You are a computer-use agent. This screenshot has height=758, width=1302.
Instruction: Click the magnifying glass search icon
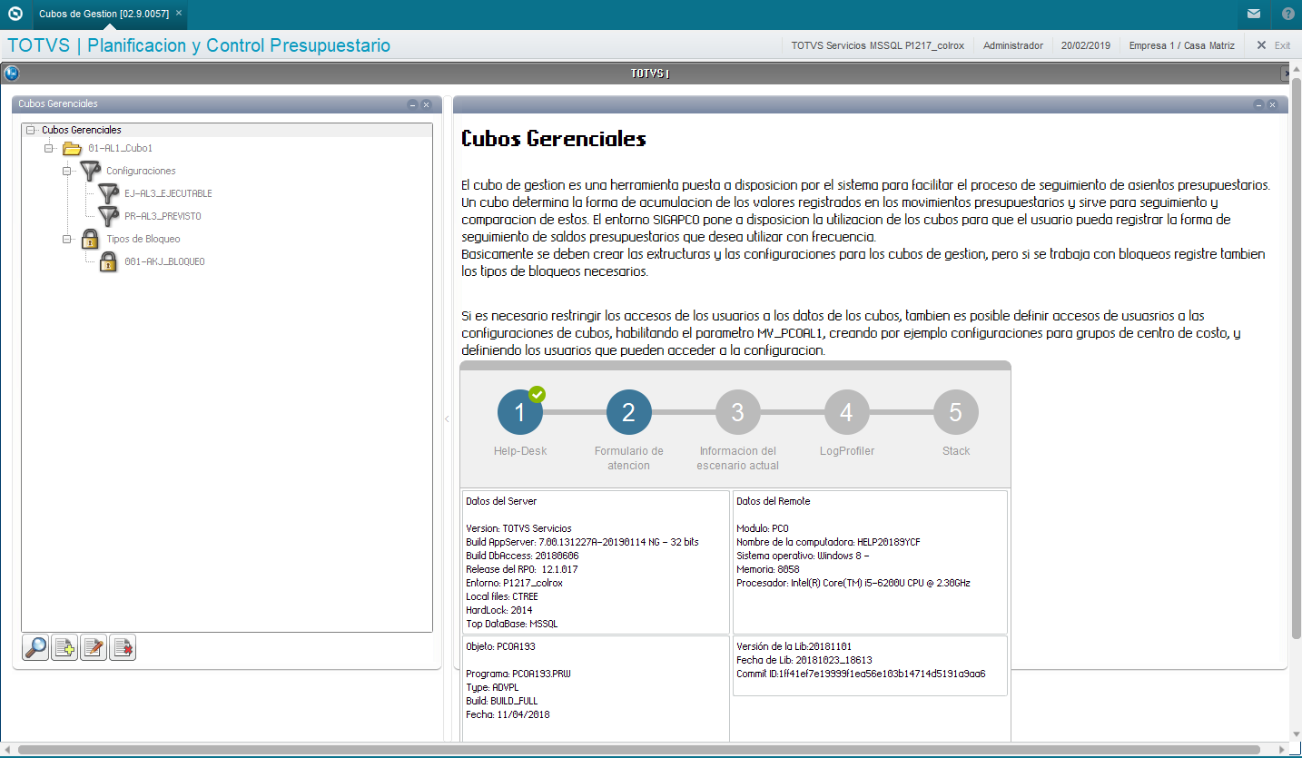click(35, 648)
